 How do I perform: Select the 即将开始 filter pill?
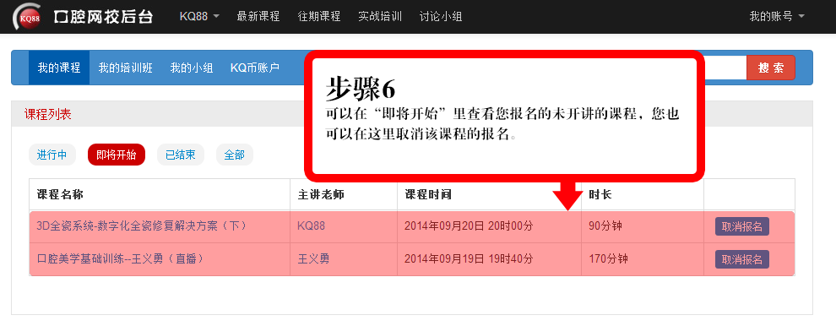[x=117, y=155]
